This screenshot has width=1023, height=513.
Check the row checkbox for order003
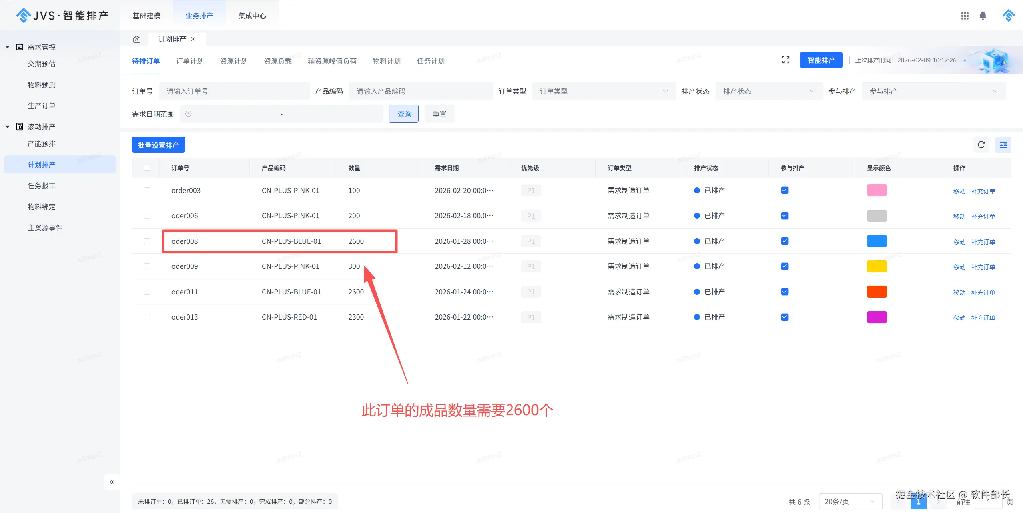pyautogui.click(x=147, y=191)
